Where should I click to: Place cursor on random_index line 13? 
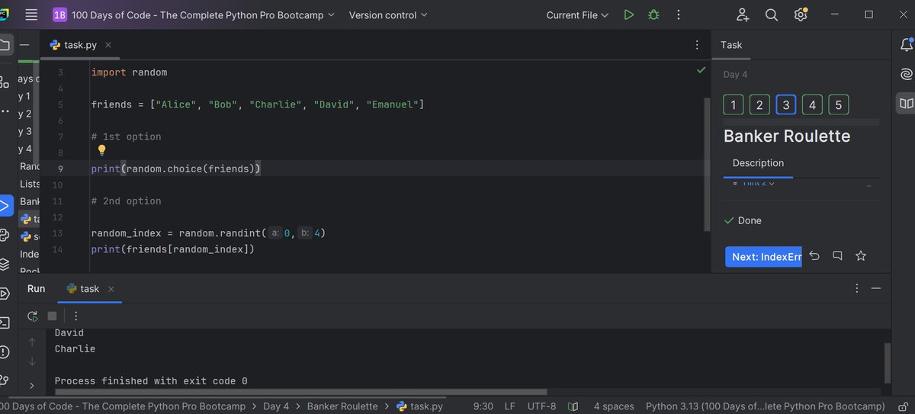click(x=208, y=233)
